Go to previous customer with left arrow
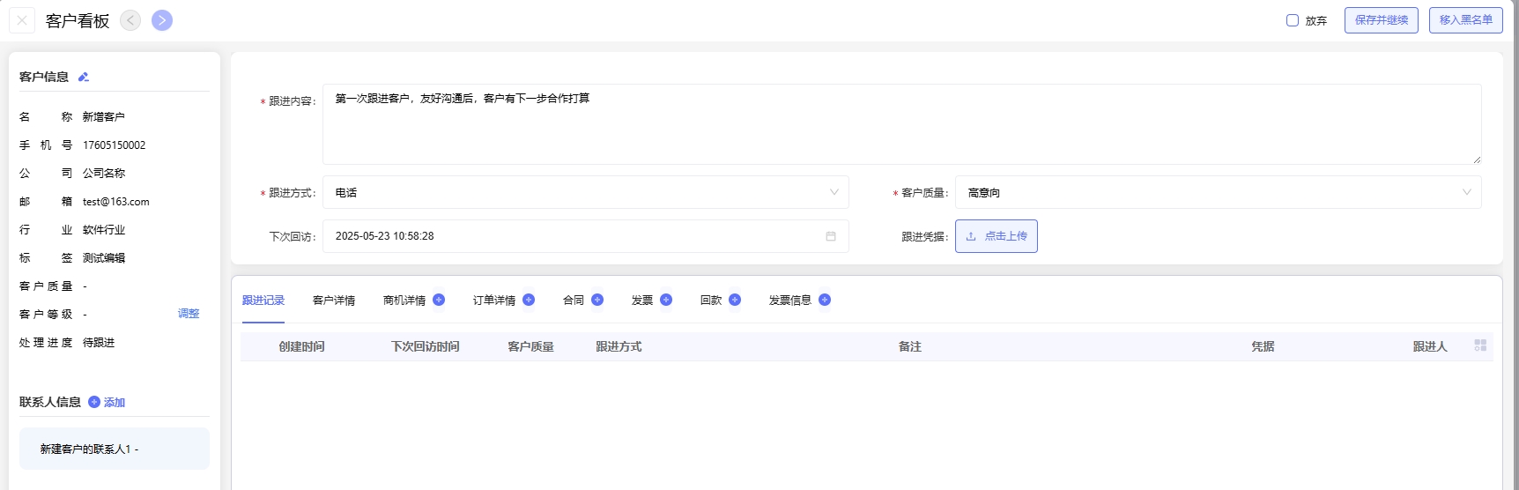This screenshot has width=1519, height=490. pyautogui.click(x=130, y=20)
